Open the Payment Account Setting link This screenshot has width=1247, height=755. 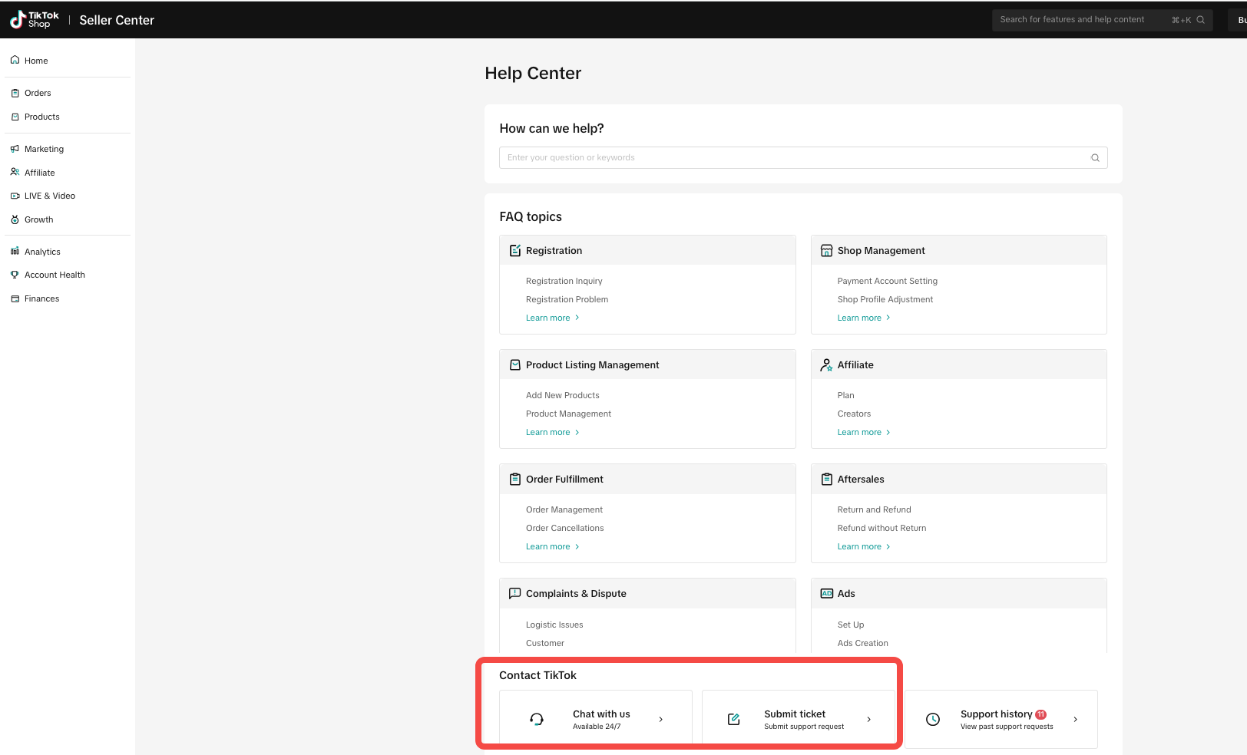coord(888,282)
